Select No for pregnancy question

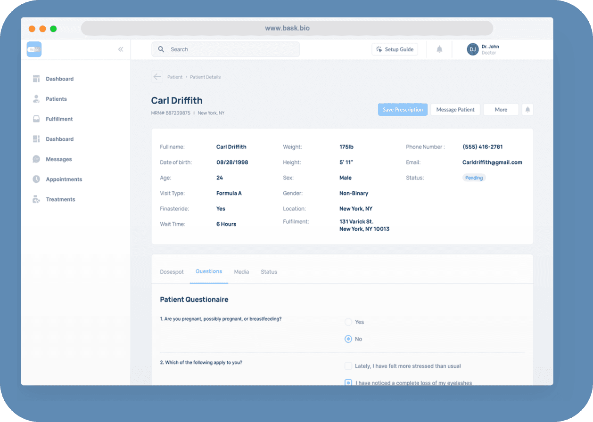(348, 339)
